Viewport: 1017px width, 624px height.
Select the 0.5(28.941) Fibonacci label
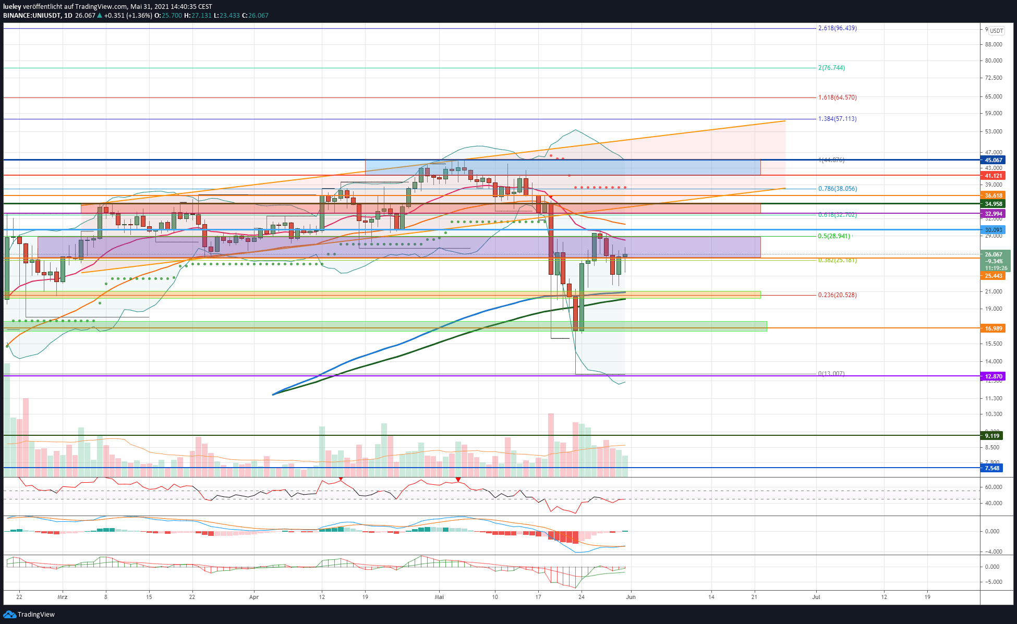click(x=834, y=236)
